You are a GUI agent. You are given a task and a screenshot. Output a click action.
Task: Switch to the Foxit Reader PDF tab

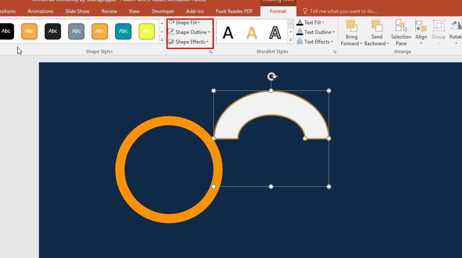(x=234, y=11)
